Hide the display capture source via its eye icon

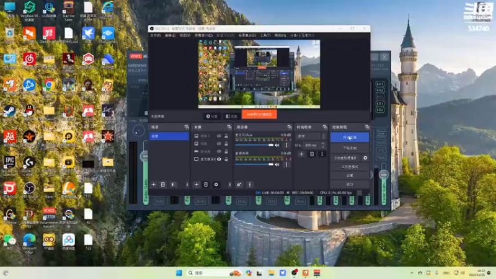click(219, 159)
